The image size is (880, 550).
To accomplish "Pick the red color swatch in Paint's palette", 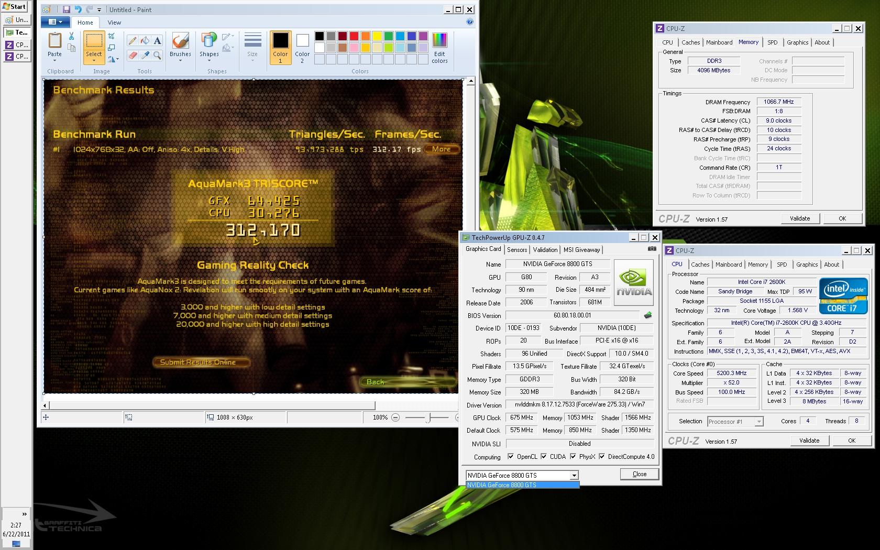I will tap(354, 36).
